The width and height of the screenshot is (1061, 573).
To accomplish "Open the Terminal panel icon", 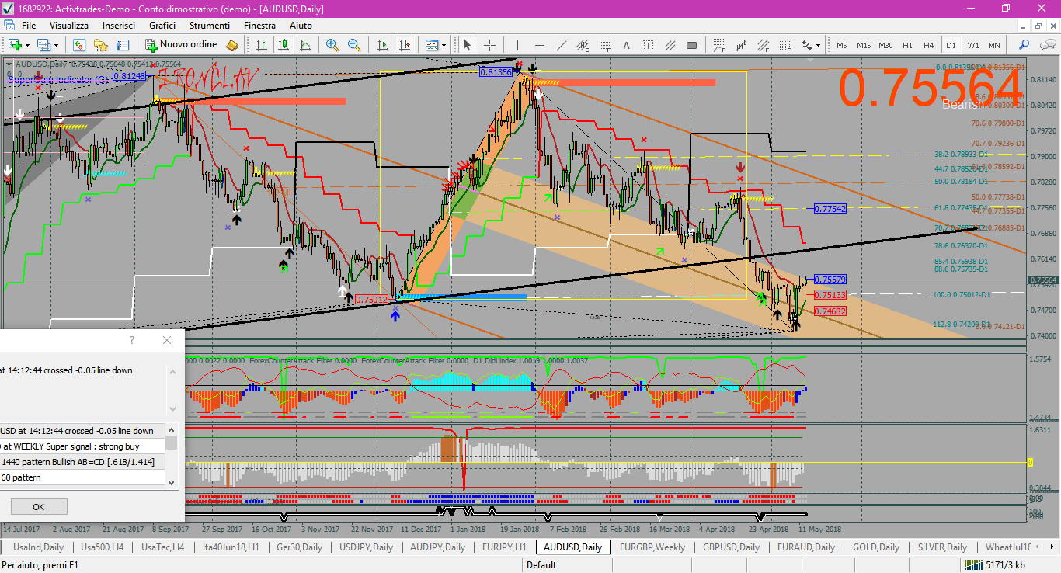I will point(123,45).
